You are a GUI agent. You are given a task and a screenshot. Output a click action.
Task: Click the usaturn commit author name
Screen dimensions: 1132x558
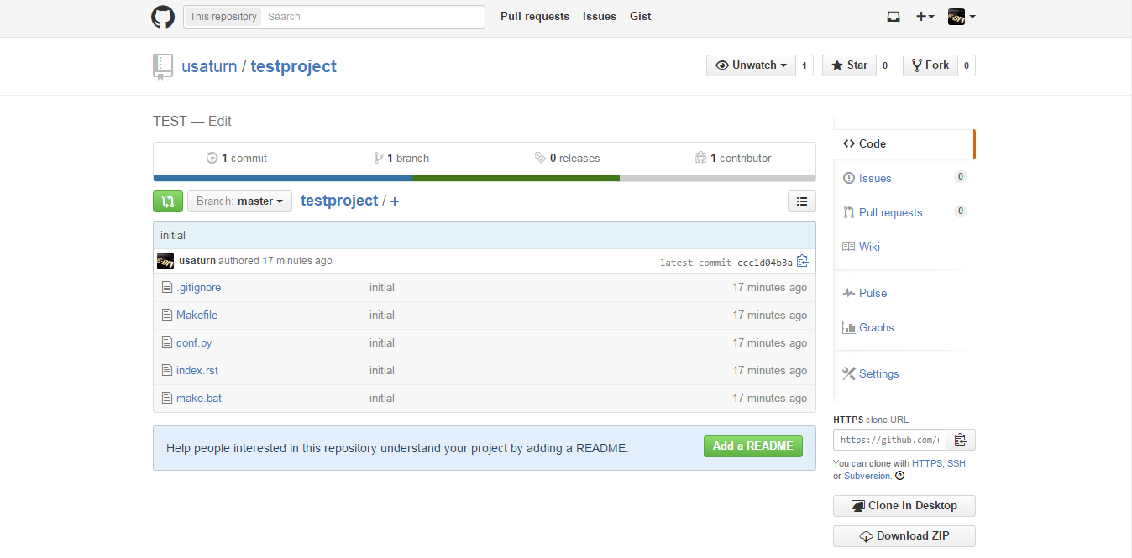197,261
